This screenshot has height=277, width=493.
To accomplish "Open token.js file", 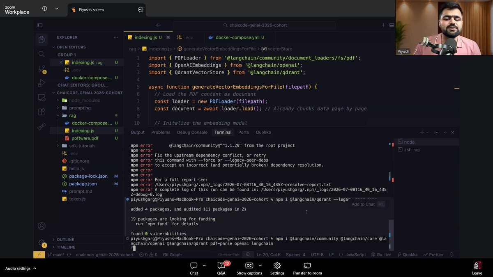I will tap(77, 199).
